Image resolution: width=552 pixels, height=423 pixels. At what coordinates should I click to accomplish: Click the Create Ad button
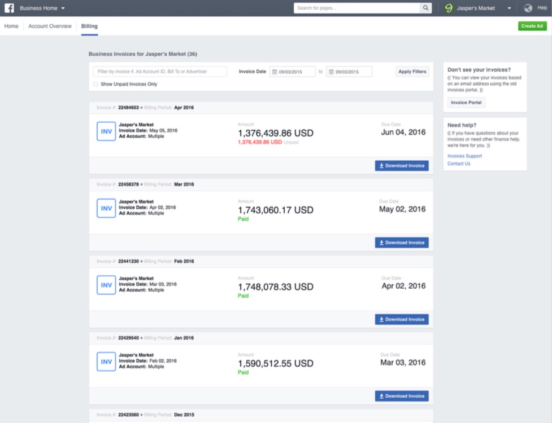[532, 26]
